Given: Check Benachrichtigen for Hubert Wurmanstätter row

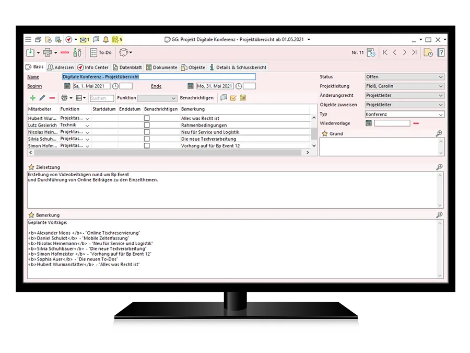Looking at the screenshot, I should click(147, 119).
